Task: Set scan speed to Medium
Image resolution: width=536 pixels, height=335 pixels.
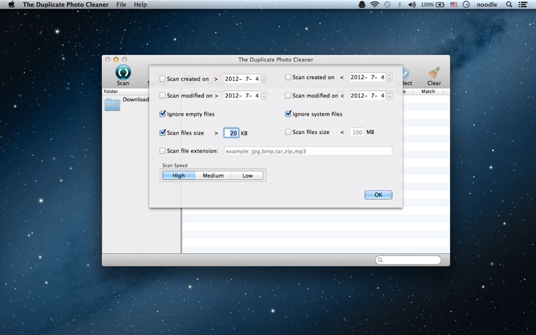Action: (x=213, y=176)
